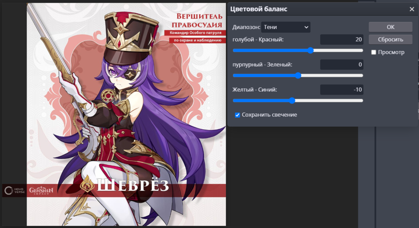Viewport: 419px width, 228px height.
Task: Click the Вершитель правосудия heading on canvas
Action: click(x=197, y=21)
